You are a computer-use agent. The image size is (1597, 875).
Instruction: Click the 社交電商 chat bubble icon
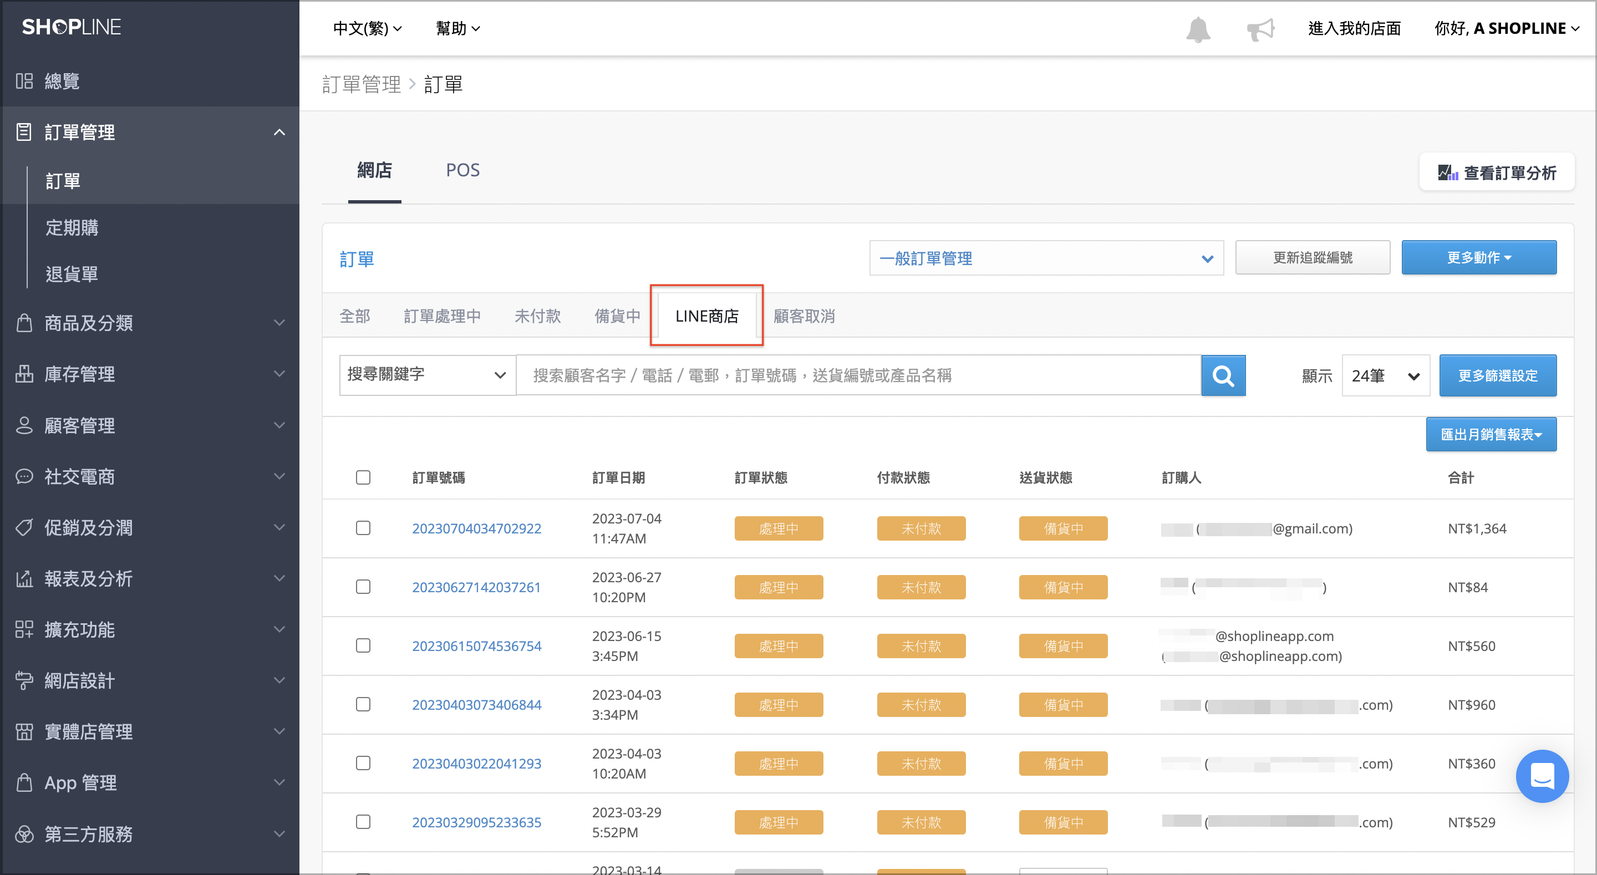(x=24, y=476)
